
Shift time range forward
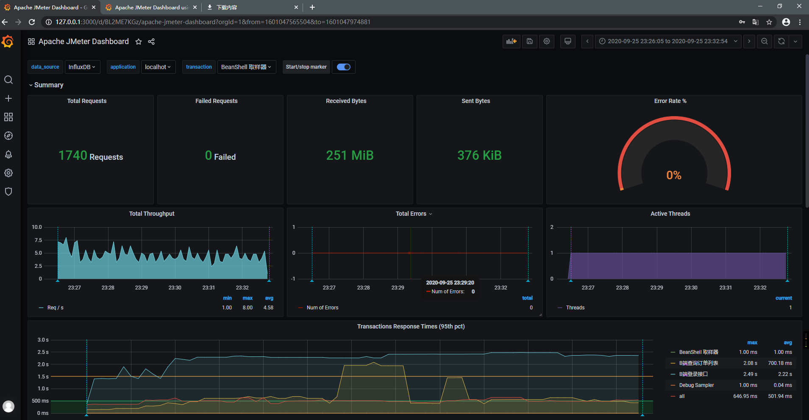749,41
